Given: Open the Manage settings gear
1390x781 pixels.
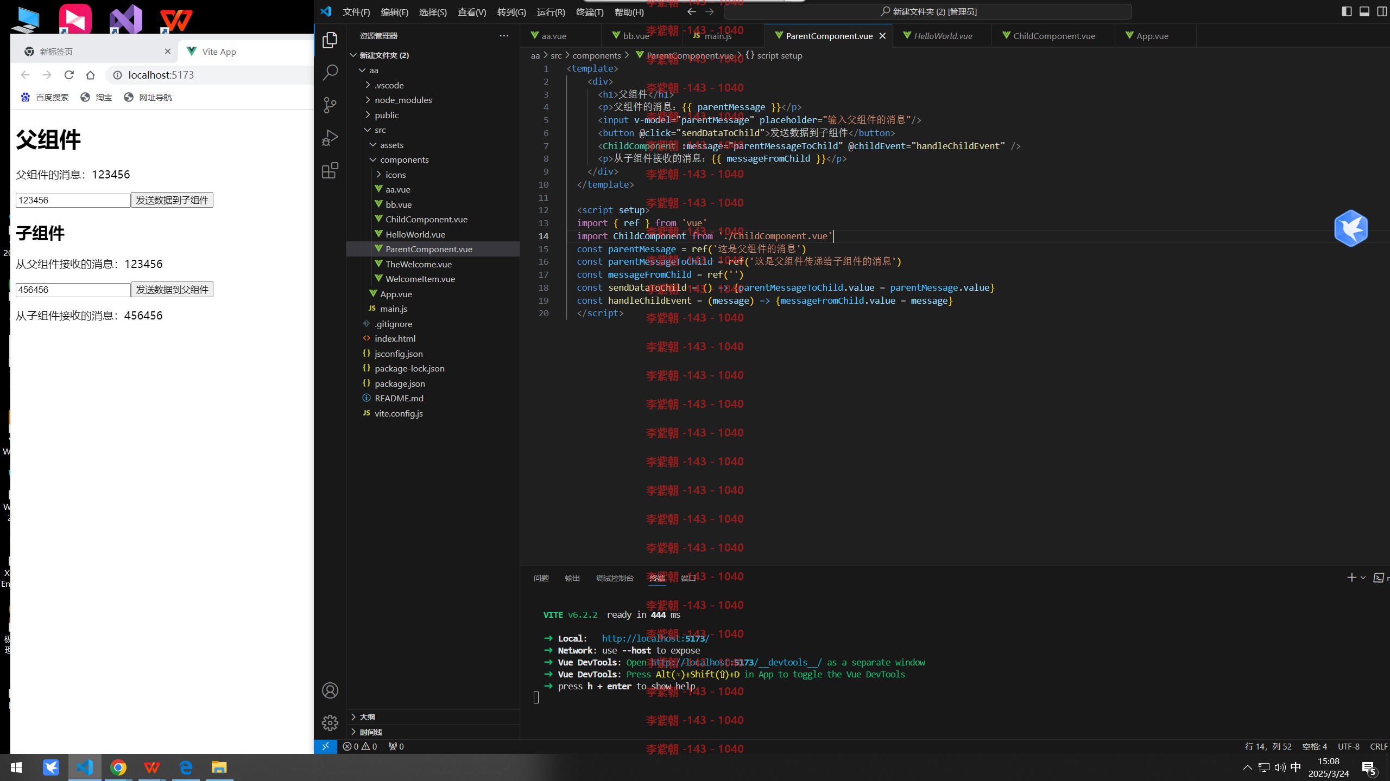Looking at the screenshot, I should [x=330, y=723].
